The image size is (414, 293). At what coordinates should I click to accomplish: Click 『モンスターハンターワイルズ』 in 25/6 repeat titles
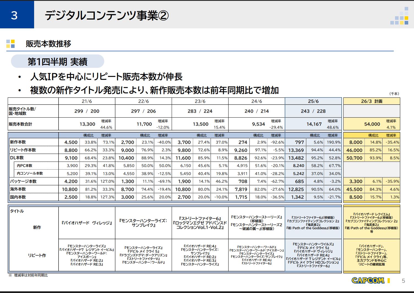pos(313,244)
